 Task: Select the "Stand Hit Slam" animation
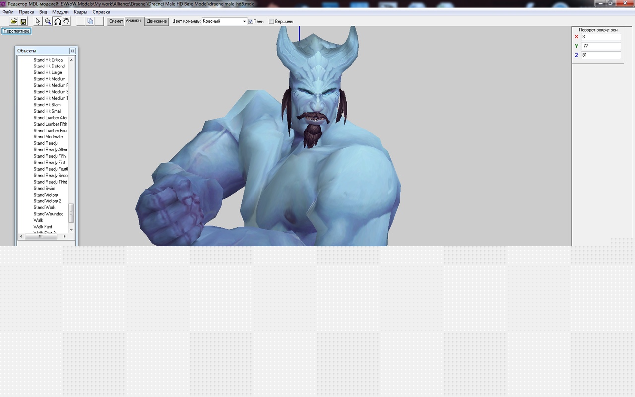pos(47,105)
